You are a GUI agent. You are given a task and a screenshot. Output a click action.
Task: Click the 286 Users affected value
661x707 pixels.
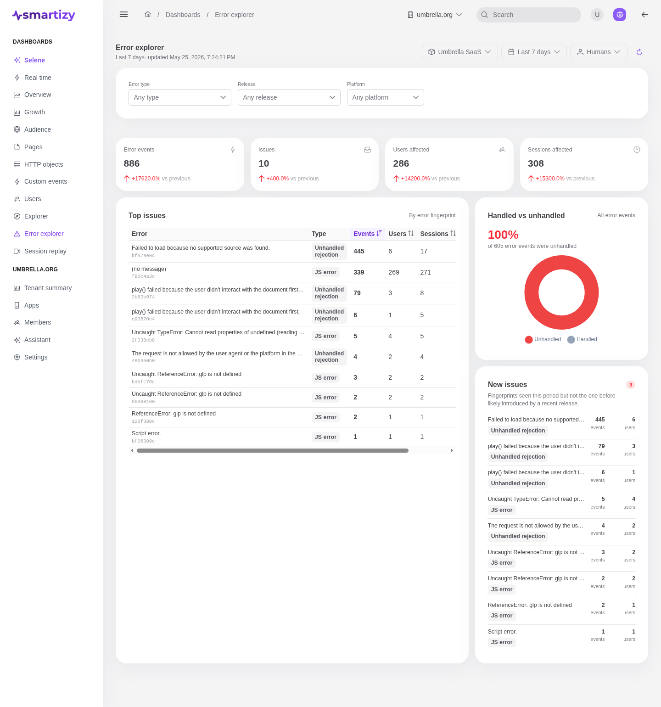401,163
